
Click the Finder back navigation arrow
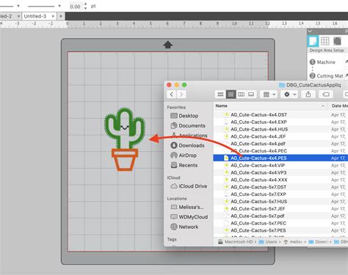pos(172,95)
